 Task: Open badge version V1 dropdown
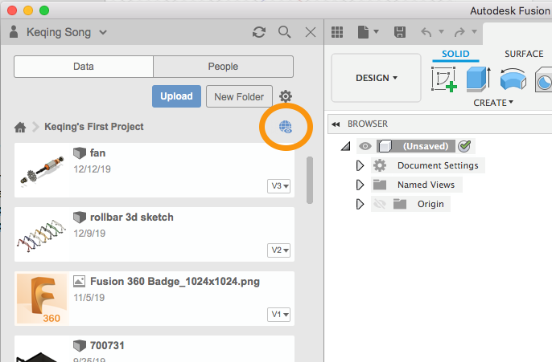(x=278, y=315)
